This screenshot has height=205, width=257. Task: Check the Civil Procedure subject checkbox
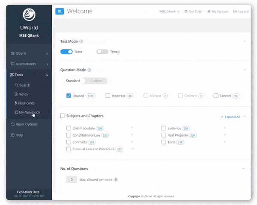tap(69, 128)
